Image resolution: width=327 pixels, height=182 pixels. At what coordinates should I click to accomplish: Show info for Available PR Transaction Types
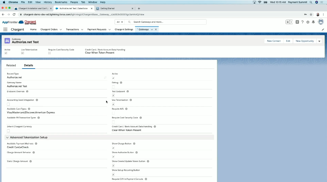38,118
